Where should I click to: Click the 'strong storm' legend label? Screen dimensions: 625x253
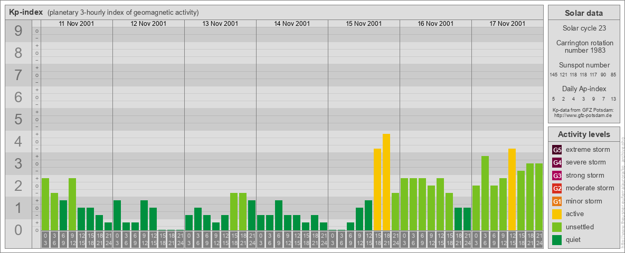tap(585, 176)
